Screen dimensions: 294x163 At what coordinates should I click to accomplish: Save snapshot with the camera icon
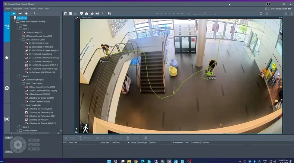(87, 14)
